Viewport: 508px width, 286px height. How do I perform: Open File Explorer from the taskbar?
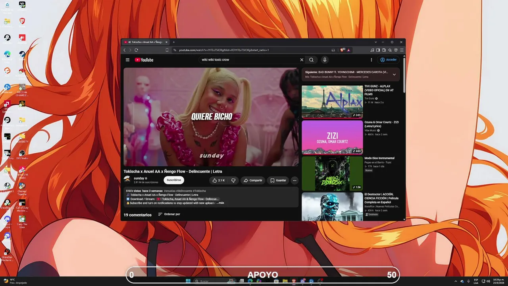pyautogui.click(x=285, y=281)
